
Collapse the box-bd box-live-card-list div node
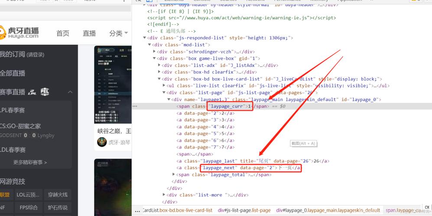tap(159, 79)
